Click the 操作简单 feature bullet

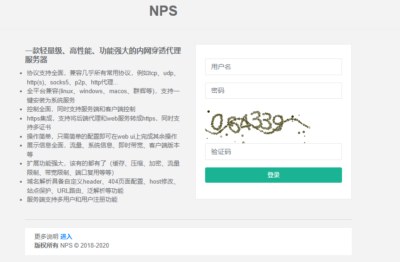coord(102,136)
